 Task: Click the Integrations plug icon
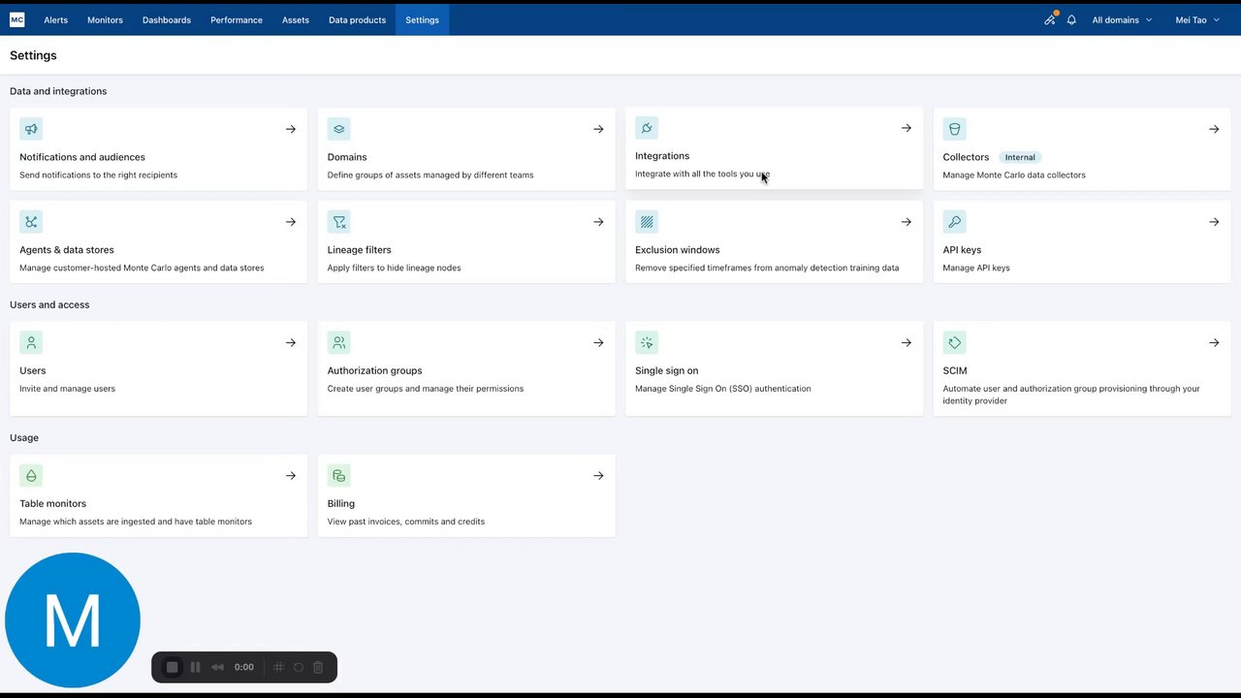click(x=647, y=128)
